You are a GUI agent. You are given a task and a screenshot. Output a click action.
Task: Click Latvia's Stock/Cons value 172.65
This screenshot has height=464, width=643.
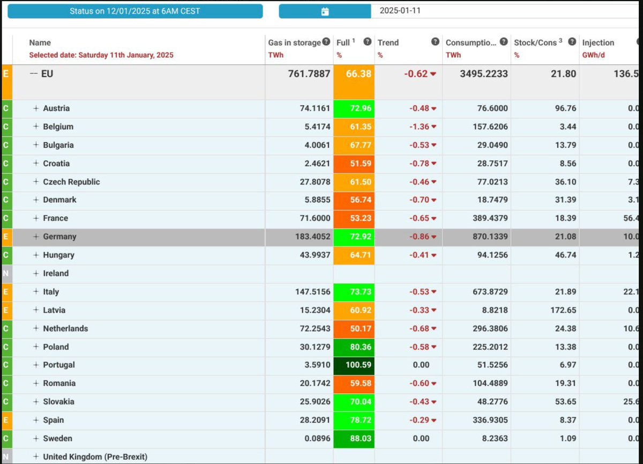click(563, 310)
